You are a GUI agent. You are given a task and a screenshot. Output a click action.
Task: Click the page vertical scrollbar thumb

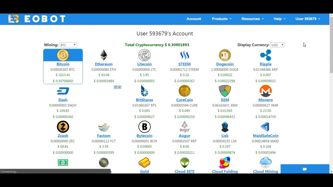pos(331,45)
